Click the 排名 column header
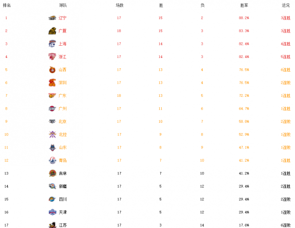The height and width of the screenshot is (228, 295). point(7,5)
